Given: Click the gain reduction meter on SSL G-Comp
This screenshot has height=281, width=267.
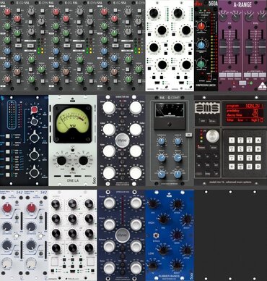Looking at the screenshot, I should click(x=170, y=111).
